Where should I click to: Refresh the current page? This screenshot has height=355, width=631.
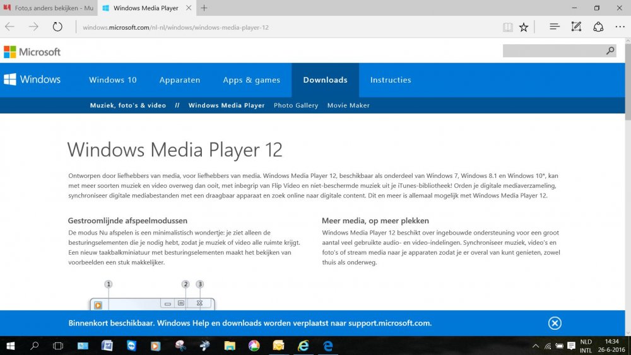[57, 27]
